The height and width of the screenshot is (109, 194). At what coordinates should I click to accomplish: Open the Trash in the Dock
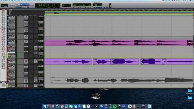(x=149, y=106)
